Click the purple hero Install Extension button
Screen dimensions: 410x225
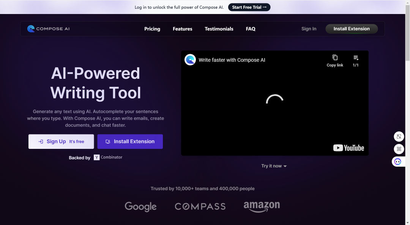(x=130, y=141)
